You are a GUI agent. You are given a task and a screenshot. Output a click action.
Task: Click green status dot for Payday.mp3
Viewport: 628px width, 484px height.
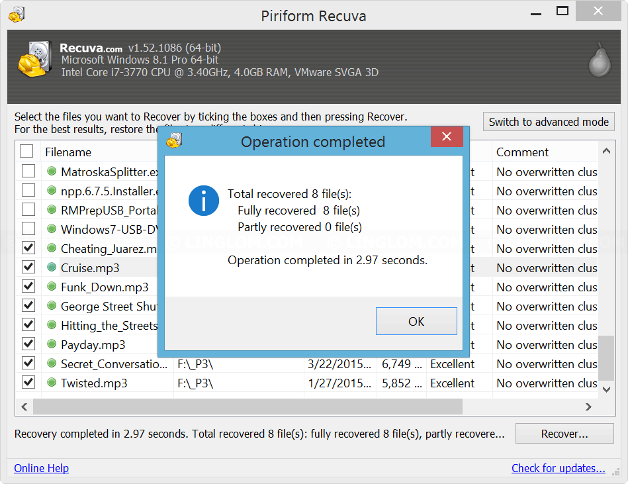[x=51, y=344]
